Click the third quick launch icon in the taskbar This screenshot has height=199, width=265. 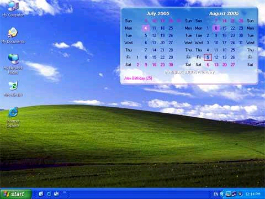(x=56, y=194)
